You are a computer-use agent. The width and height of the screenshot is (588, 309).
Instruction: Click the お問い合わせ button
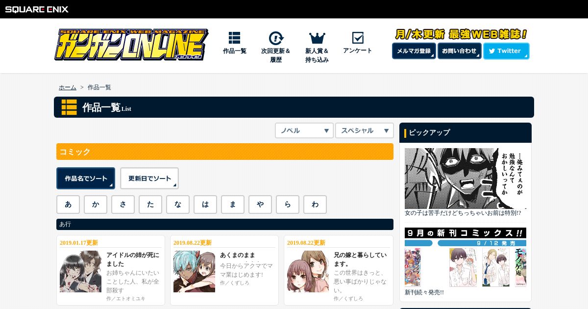point(460,51)
